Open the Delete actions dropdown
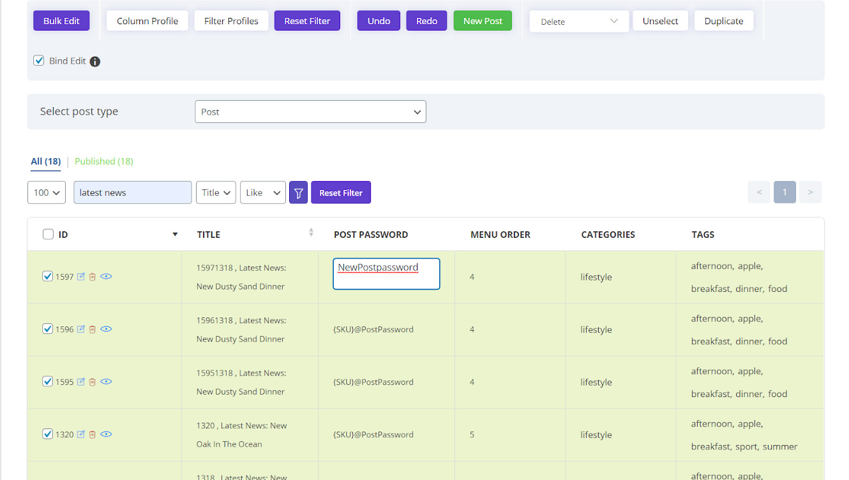This screenshot has height=480, width=849. [x=578, y=20]
